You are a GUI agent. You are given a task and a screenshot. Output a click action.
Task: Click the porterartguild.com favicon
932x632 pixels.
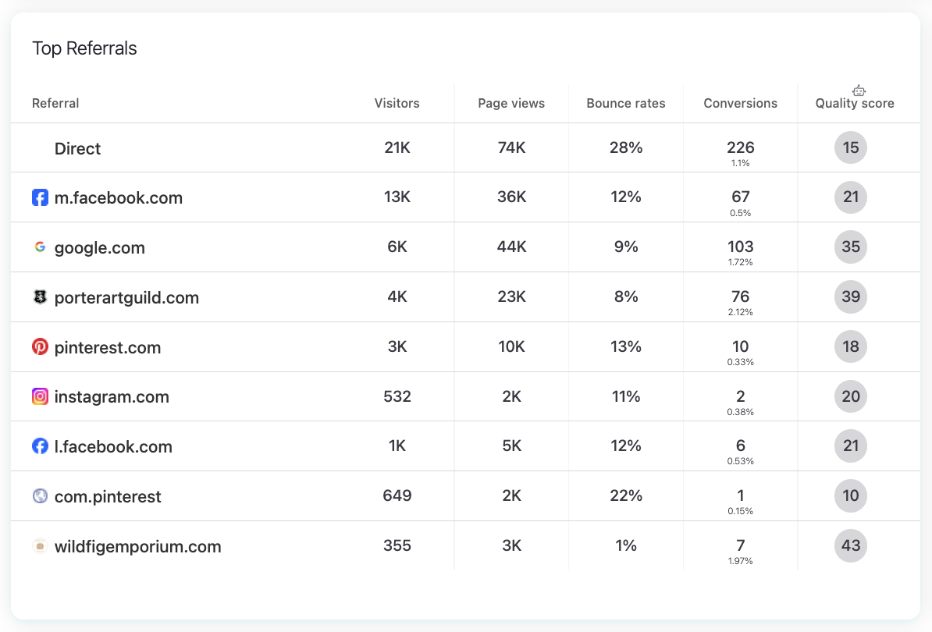click(x=40, y=297)
